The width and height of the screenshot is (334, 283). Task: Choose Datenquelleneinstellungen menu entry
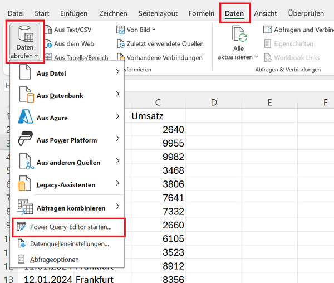[67, 243]
